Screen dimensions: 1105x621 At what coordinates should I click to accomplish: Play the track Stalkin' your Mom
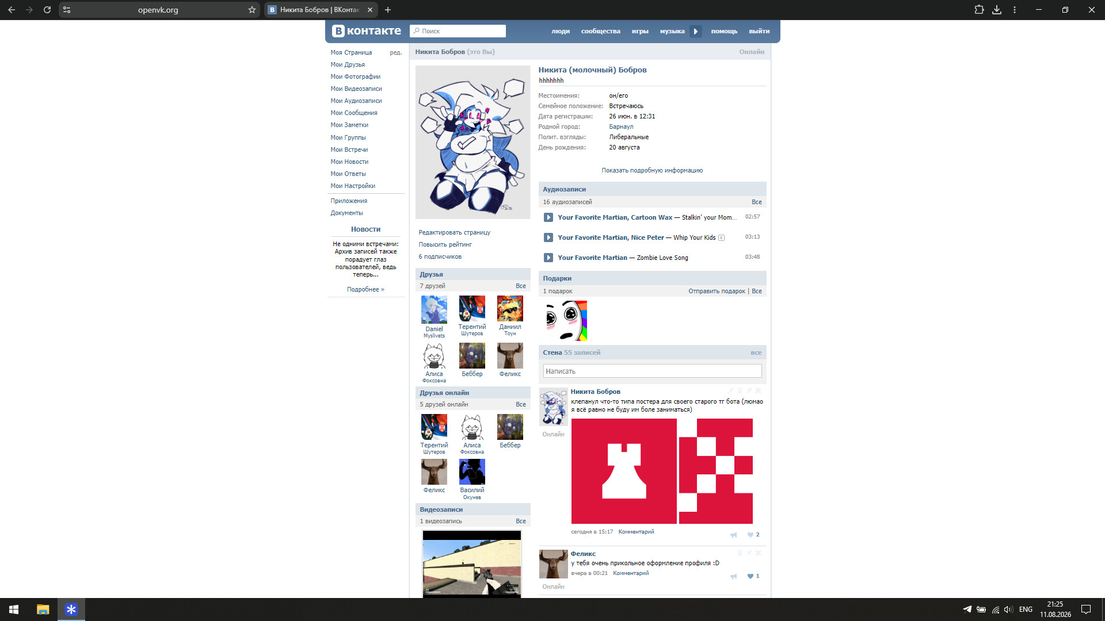(x=548, y=217)
